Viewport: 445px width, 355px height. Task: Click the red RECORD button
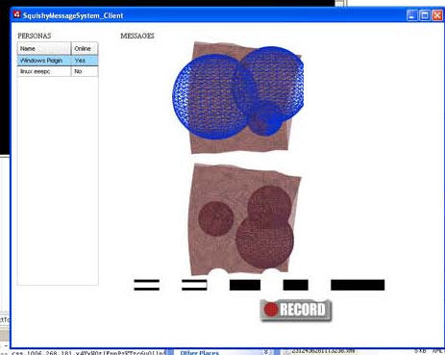(296, 310)
